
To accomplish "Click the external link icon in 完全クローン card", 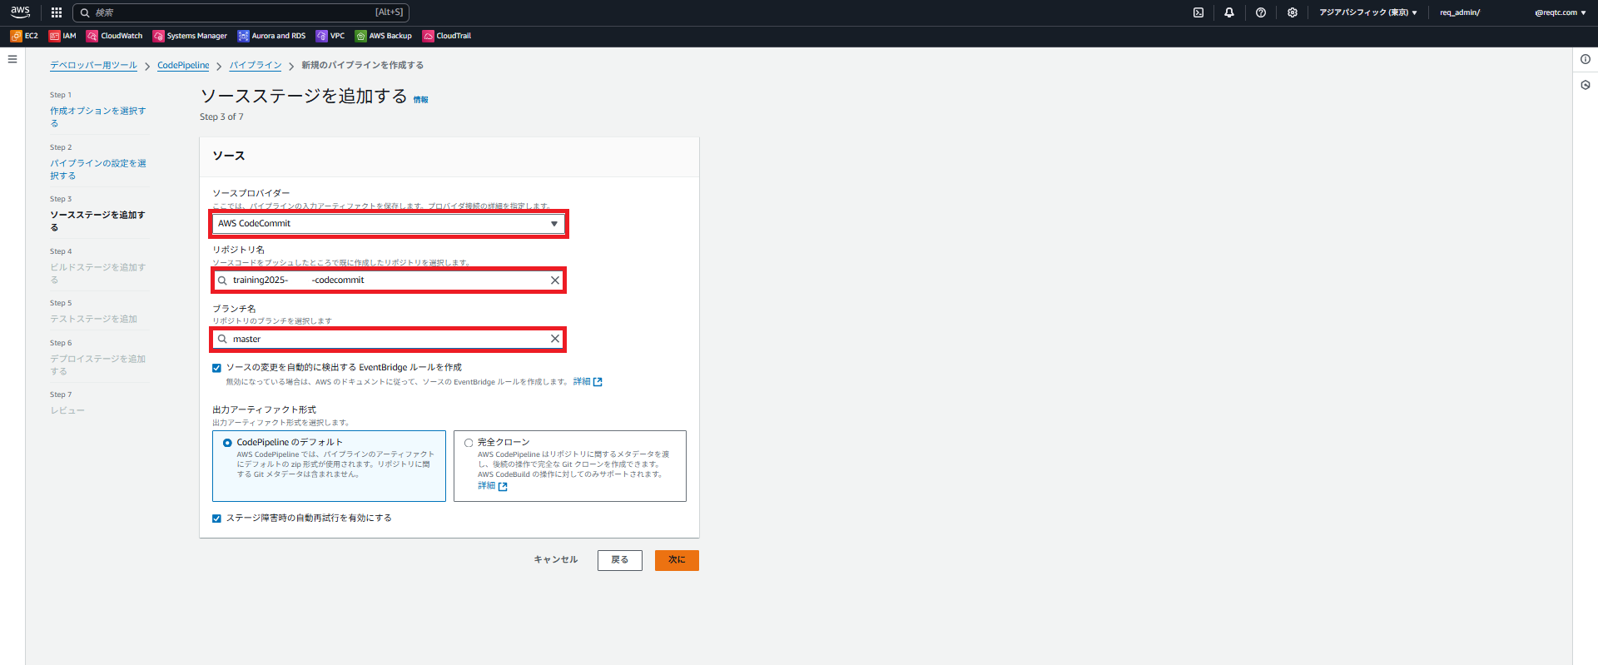I will pos(503,487).
